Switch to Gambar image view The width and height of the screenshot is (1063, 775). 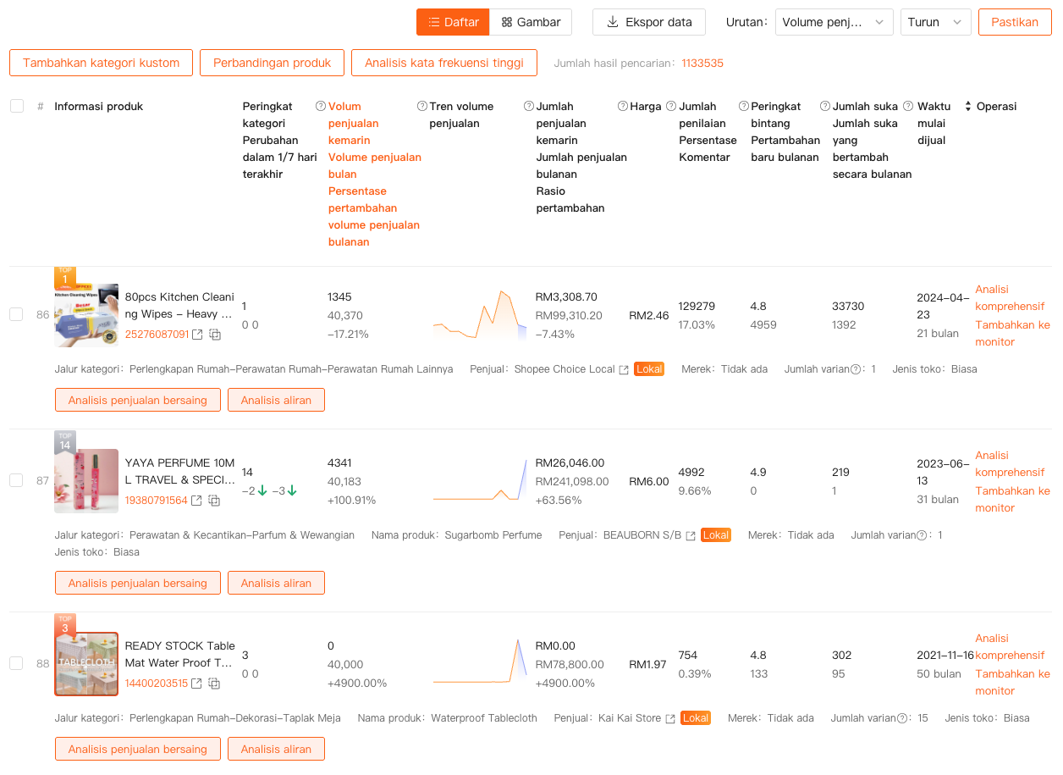[x=531, y=22]
